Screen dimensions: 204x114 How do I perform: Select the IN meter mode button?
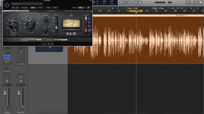click(86, 22)
